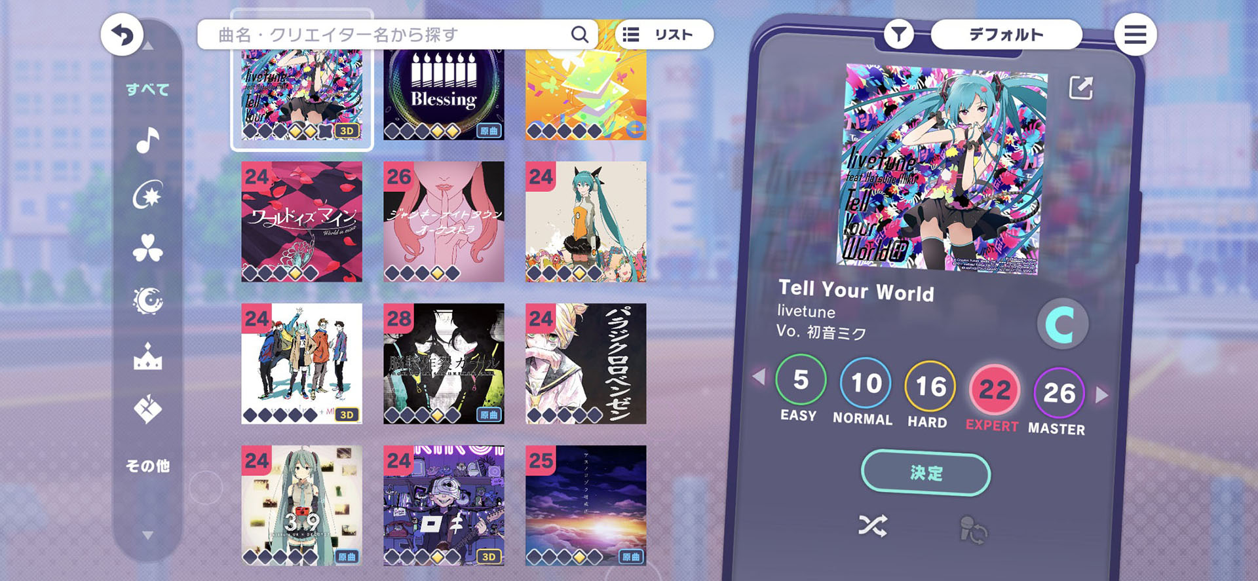The image size is (1258, 581).
Task: Open external link icon on jacket art
Action: (1080, 87)
